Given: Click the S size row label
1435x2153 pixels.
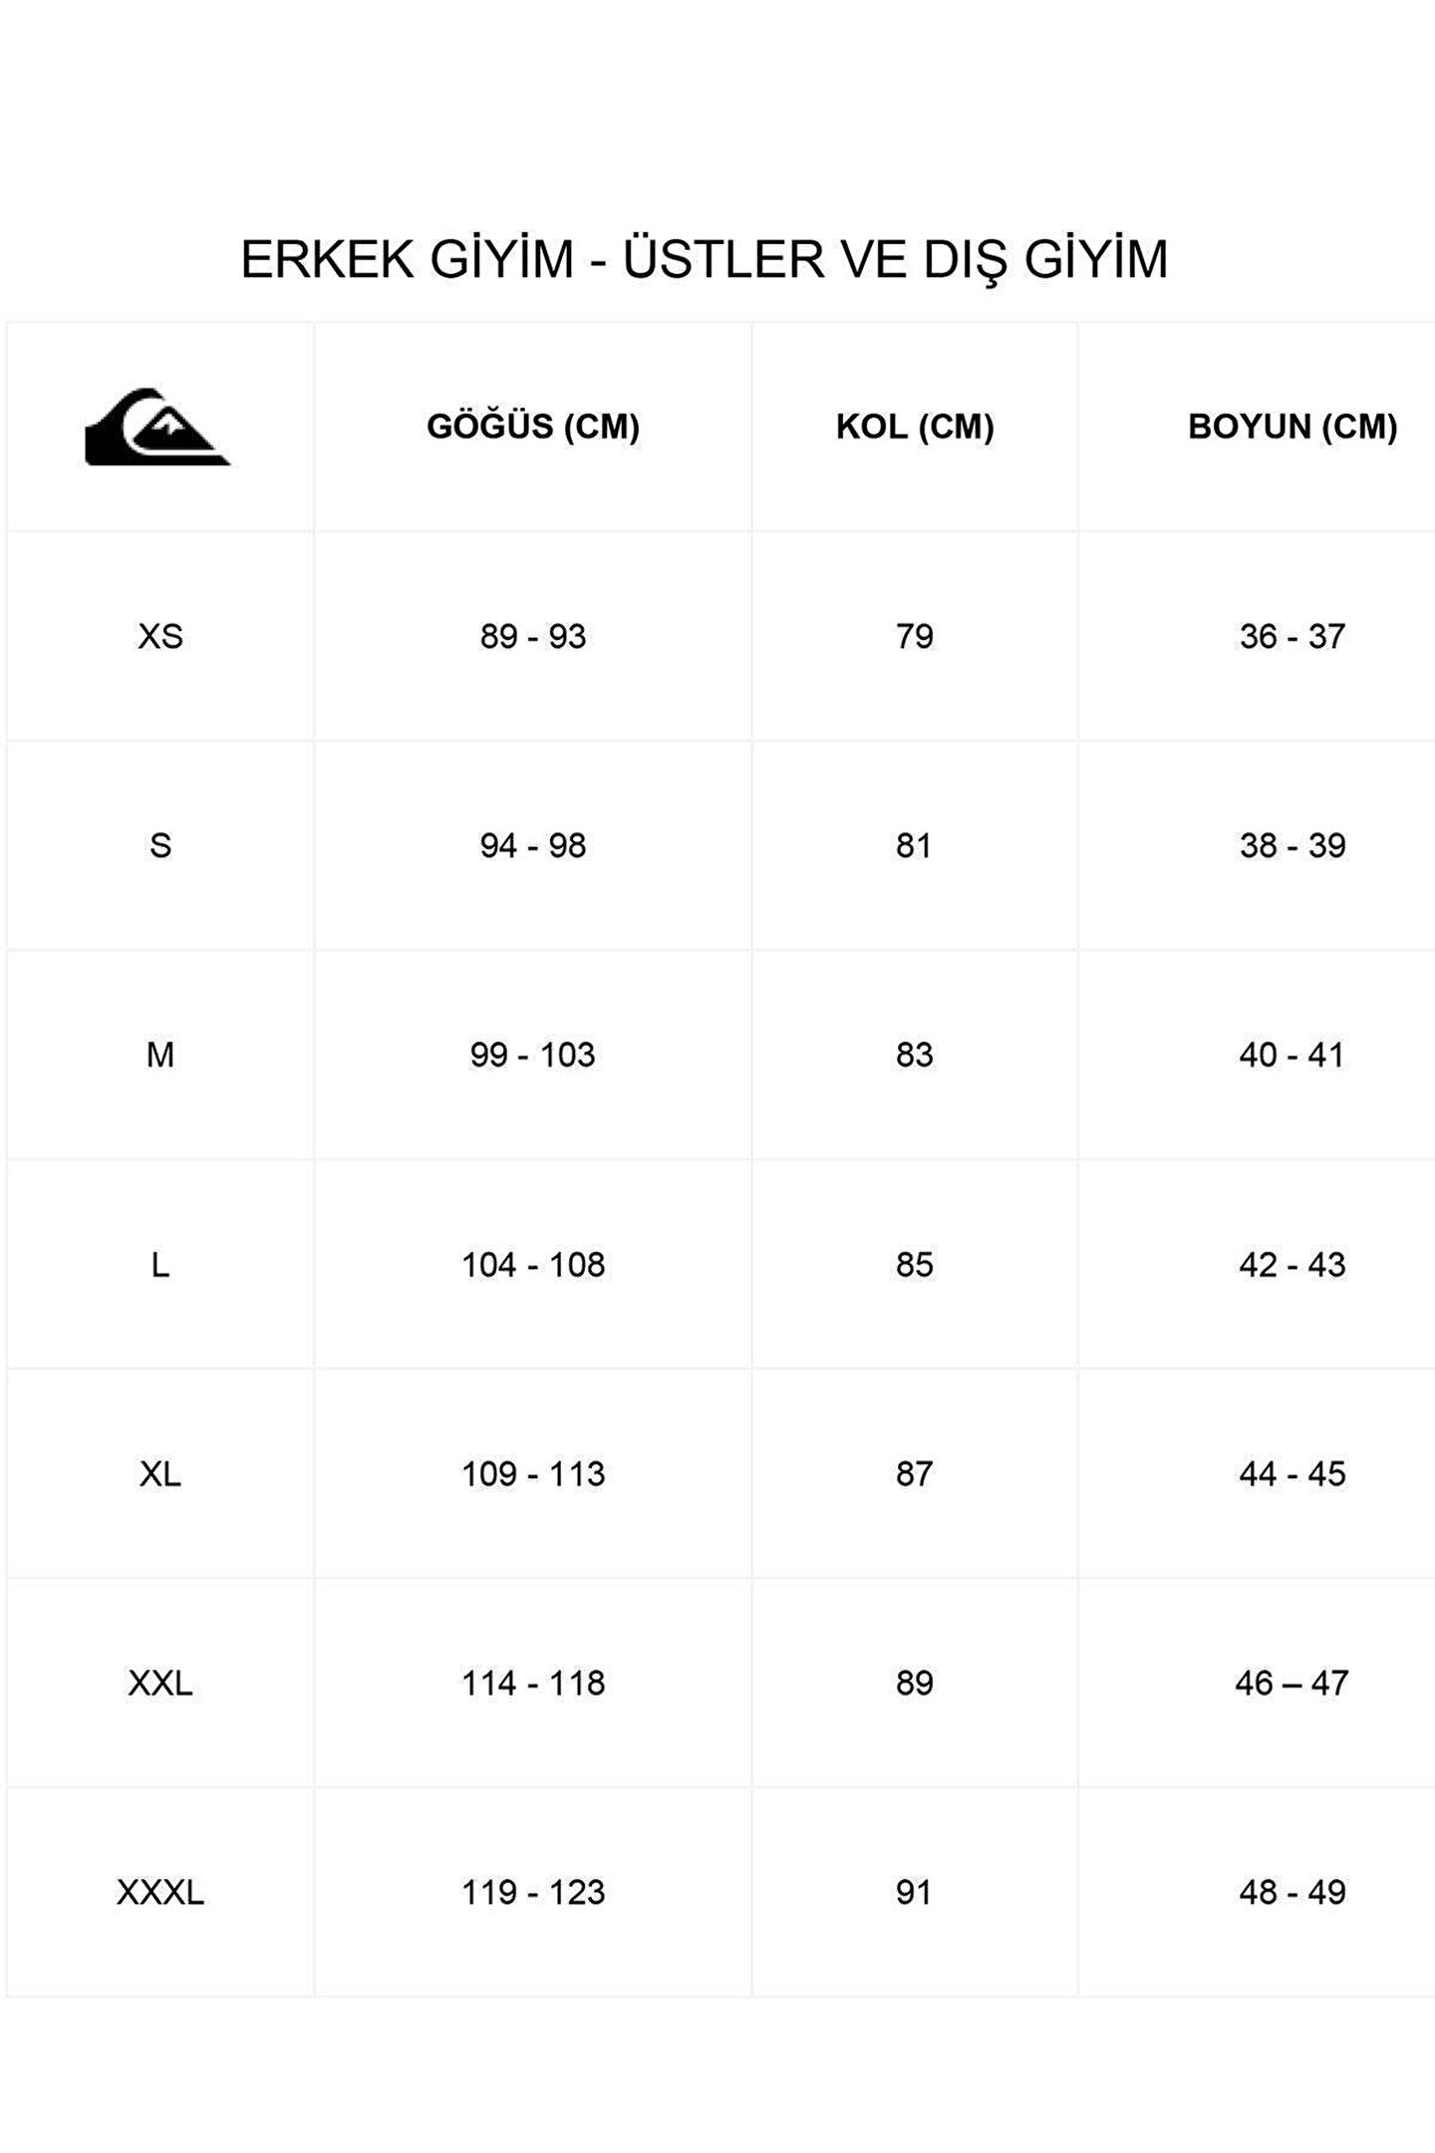Looking at the screenshot, I should [x=160, y=845].
